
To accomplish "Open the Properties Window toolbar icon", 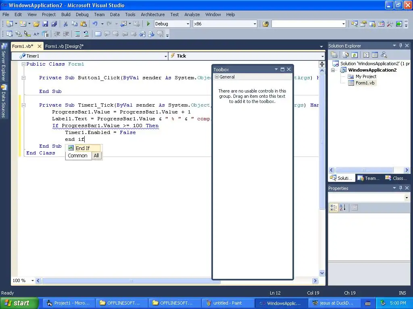I will [363, 24].
